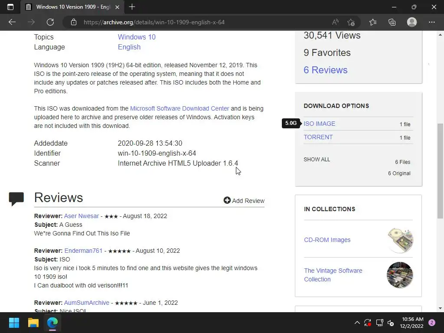
Task: Open the Windows Start menu
Action: click(14, 323)
